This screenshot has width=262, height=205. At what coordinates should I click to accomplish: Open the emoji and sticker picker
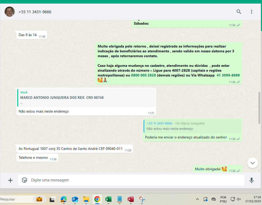click(x=25, y=180)
